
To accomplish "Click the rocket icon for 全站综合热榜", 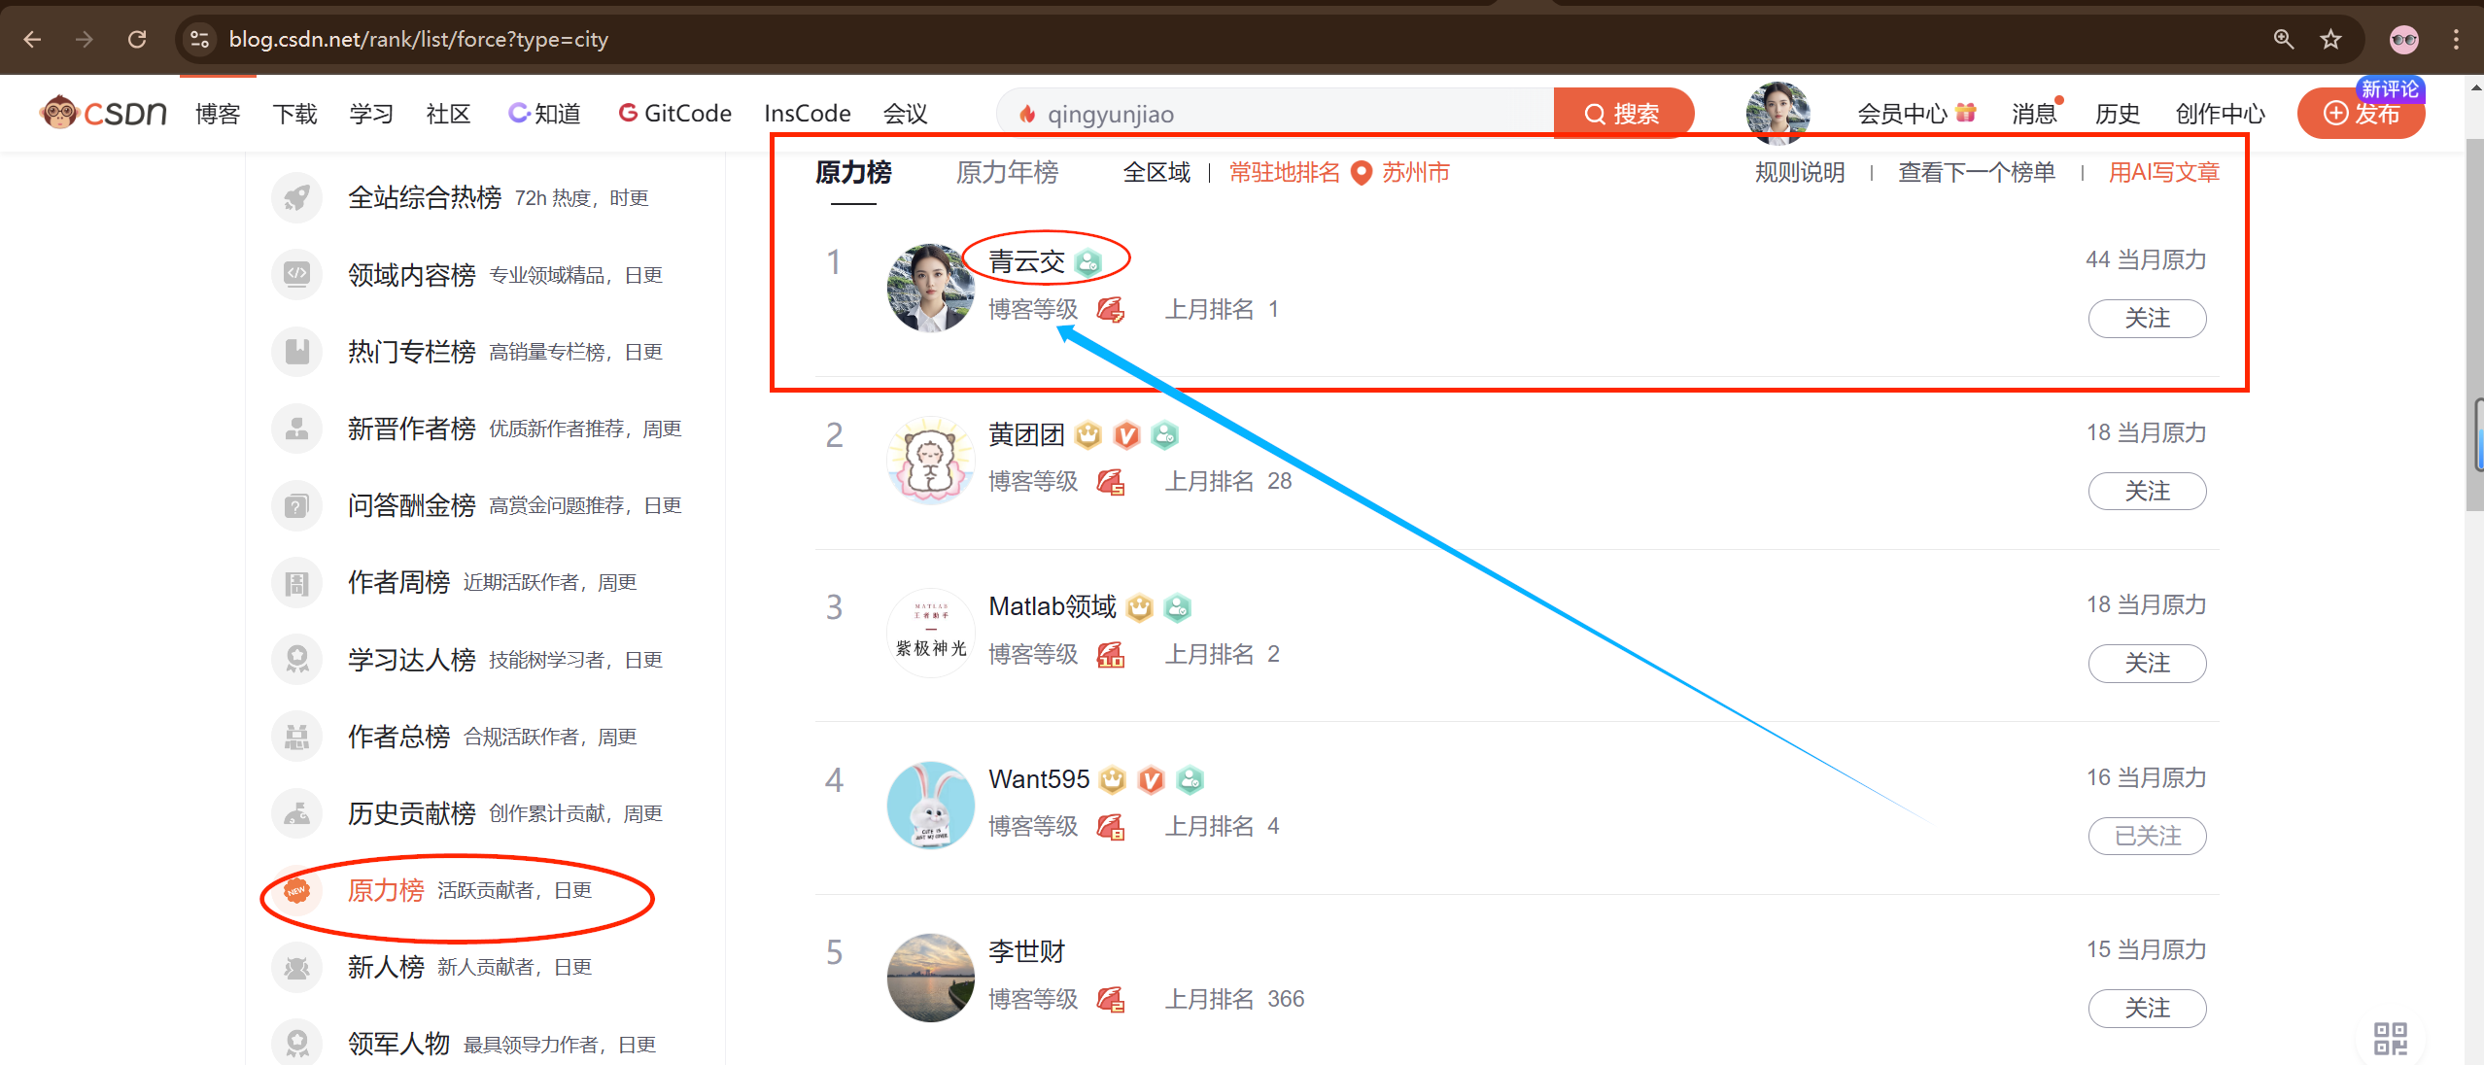I will [296, 197].
